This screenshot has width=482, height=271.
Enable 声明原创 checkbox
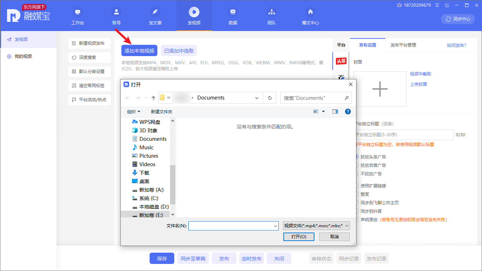click(357, 219)
